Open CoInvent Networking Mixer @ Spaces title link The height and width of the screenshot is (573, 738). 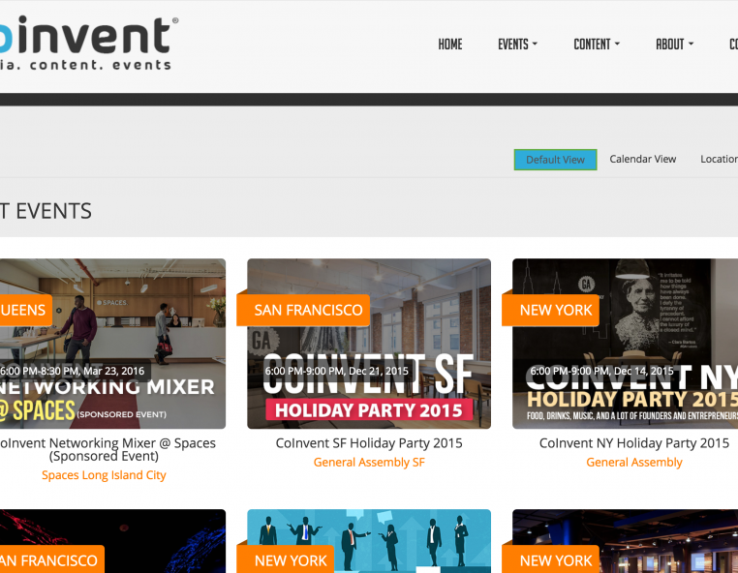coord(107,449)
